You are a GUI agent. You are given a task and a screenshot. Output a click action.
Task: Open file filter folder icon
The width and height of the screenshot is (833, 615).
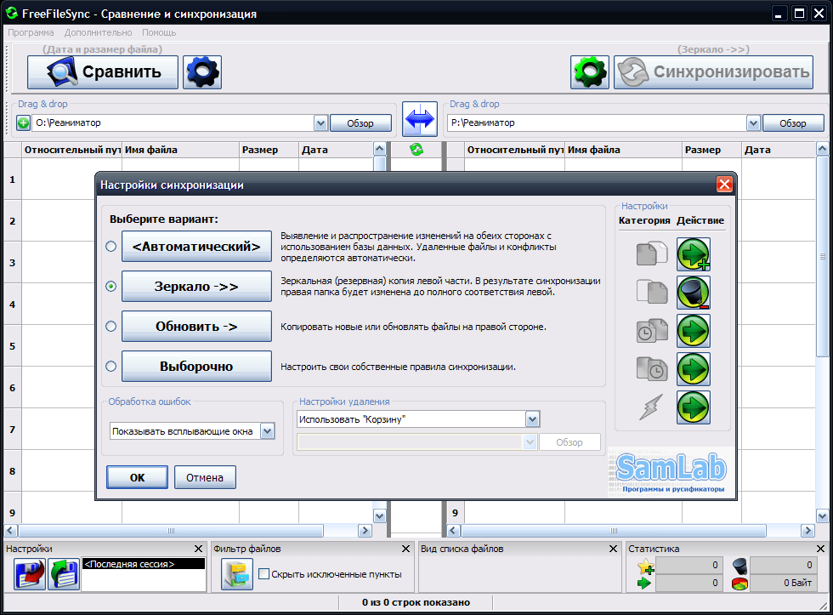pos(237,574)
